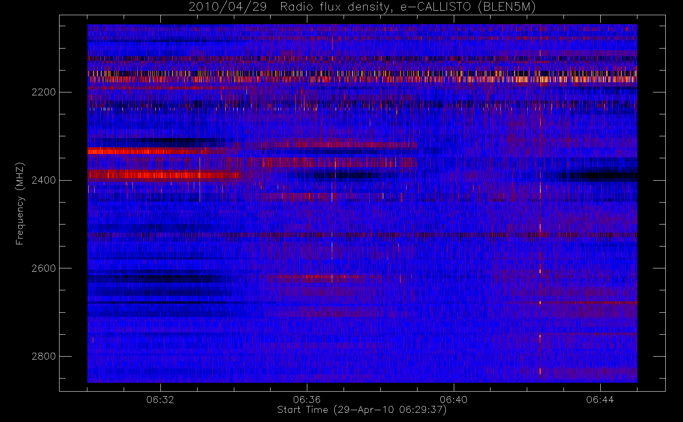This screenshot has height=422, width=683.
Task: Click the plot title '2010/04/29 Radio flux density'
Action: click(x=362, y=7)
